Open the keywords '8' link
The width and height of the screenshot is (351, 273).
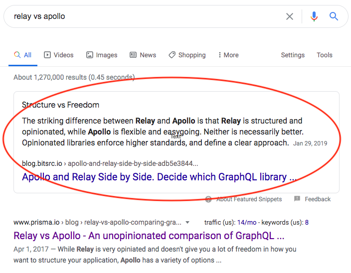(307, 223)
